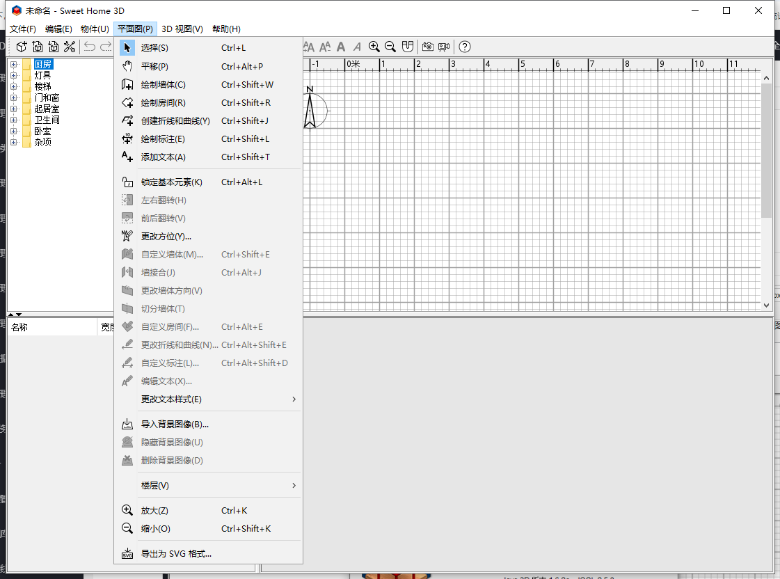Click the zoom in magnifier toolbar icon
780x579 pixels.
point(374,47)
